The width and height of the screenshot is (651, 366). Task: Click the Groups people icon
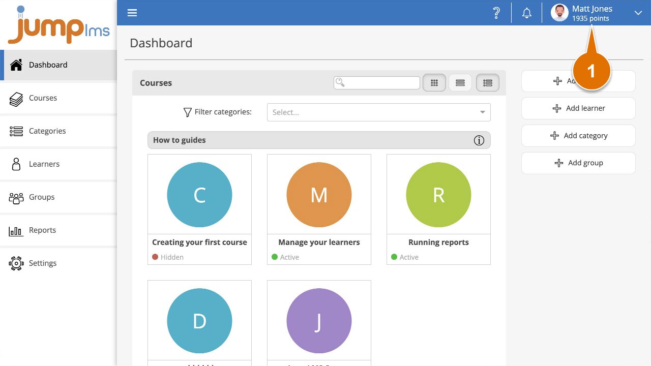(x=16, y=198)
